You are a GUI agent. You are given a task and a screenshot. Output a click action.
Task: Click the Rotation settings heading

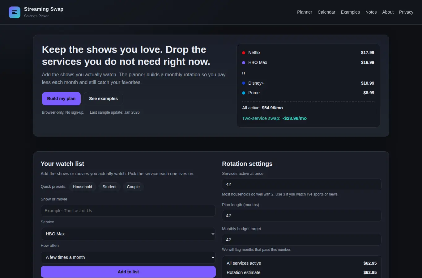[247, 164]
